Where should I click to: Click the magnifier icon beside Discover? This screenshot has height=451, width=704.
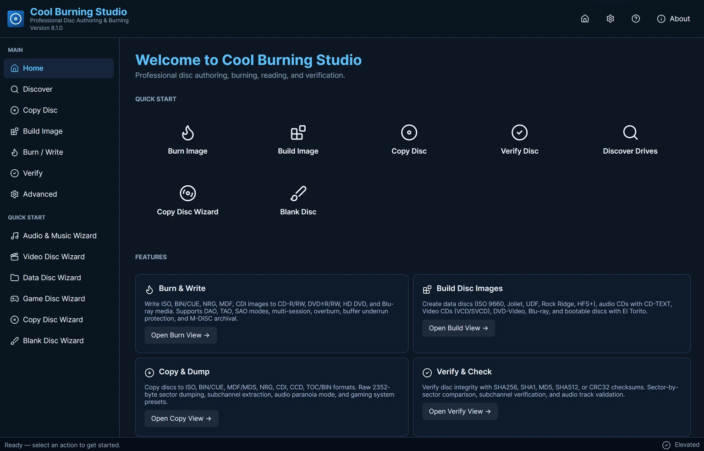click(x=15, y=89)
